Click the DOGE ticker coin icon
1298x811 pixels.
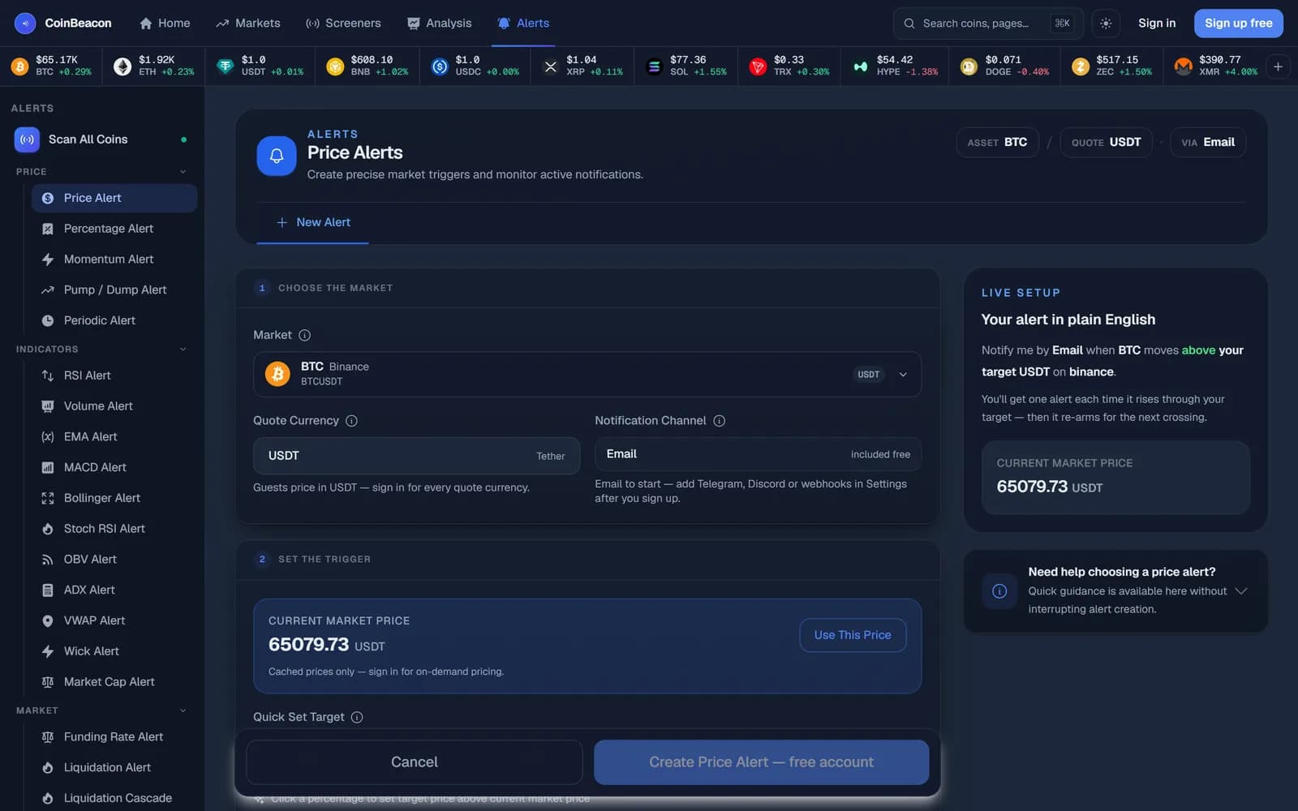pos(969,67)
